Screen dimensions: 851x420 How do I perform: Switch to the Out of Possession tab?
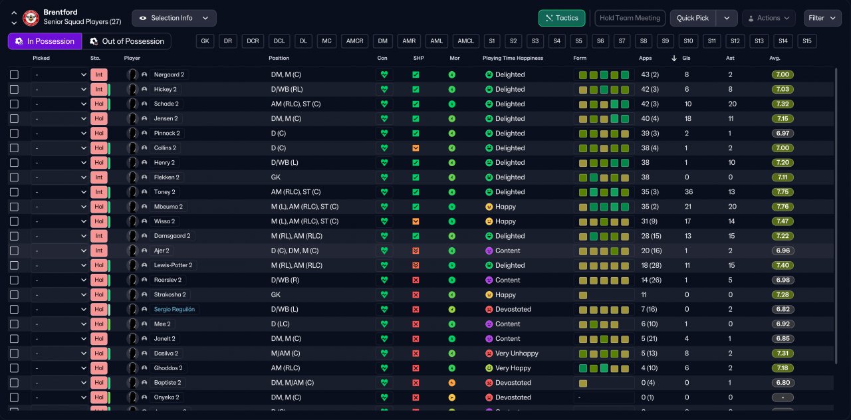pos(126,41)
